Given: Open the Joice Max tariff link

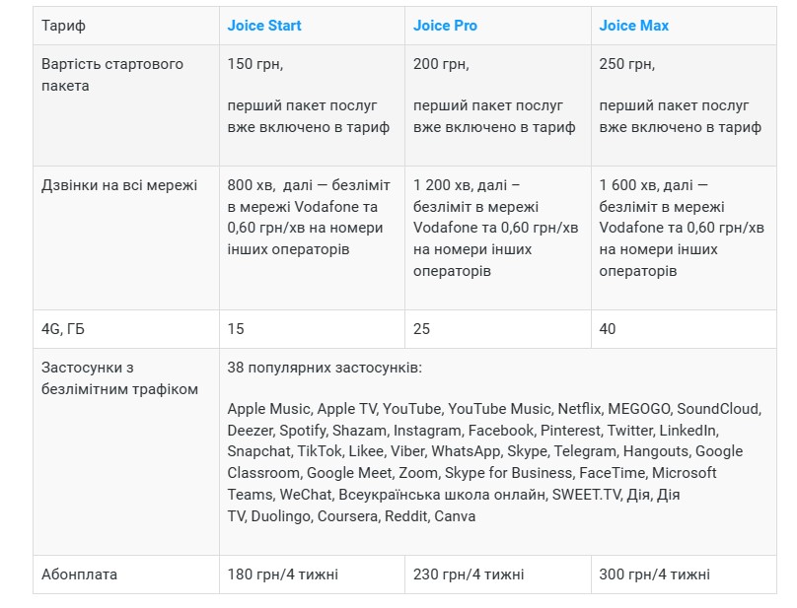Looking at the screenshot, I should pyautogui.click(x=633, y=26).
